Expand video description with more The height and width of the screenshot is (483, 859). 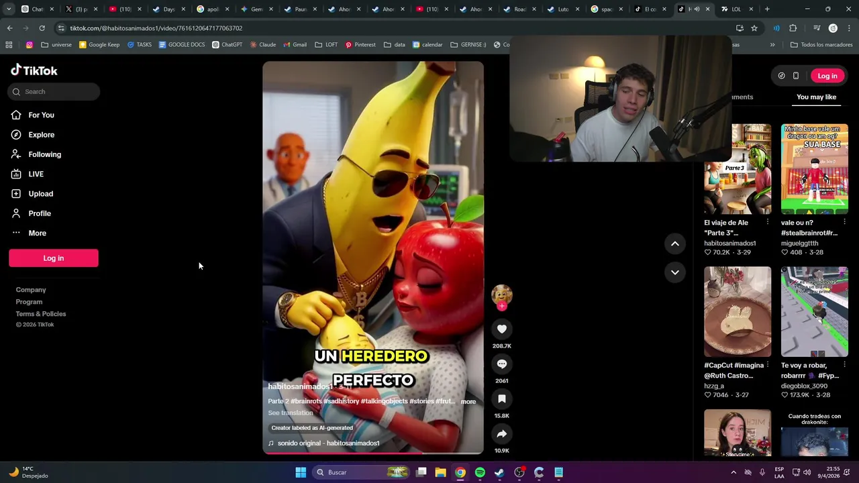[x=468, y=402]
